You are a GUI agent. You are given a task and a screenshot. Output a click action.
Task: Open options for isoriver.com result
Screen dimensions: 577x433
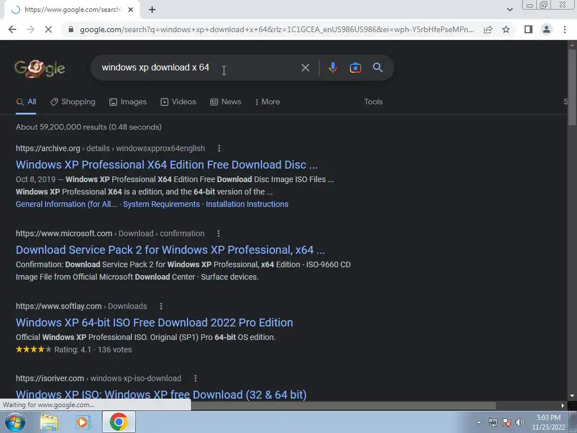tap(196, 378)
